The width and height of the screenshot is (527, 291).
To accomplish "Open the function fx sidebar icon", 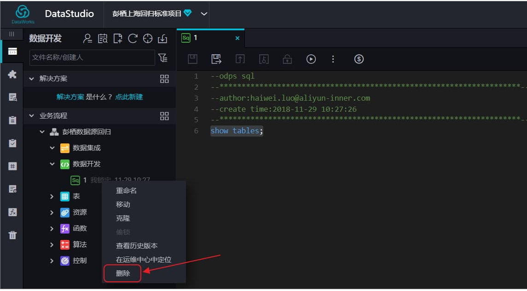I will click(x=12, y=212).
